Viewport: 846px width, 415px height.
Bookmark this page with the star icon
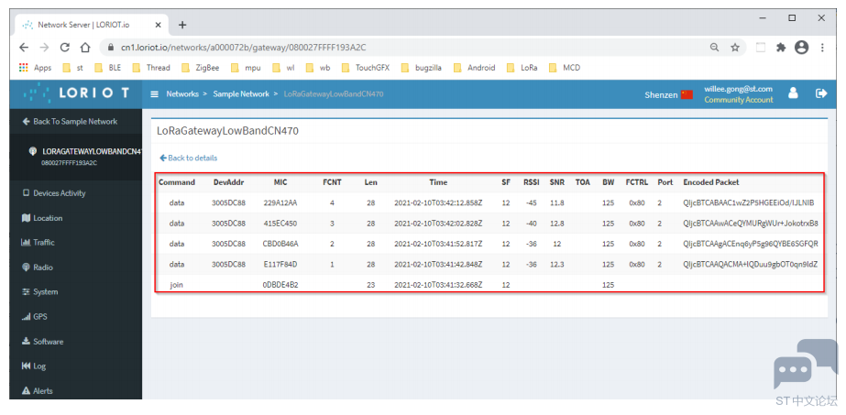(x=735, y=48)
